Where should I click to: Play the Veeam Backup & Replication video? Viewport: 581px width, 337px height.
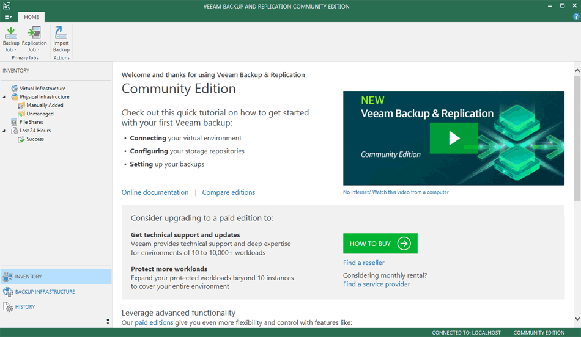coord(454,138)
